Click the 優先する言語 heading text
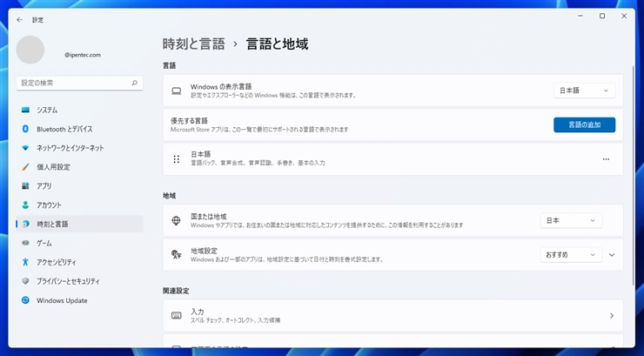This screenshot has height=356, width=644. click(x=190, y=121)
